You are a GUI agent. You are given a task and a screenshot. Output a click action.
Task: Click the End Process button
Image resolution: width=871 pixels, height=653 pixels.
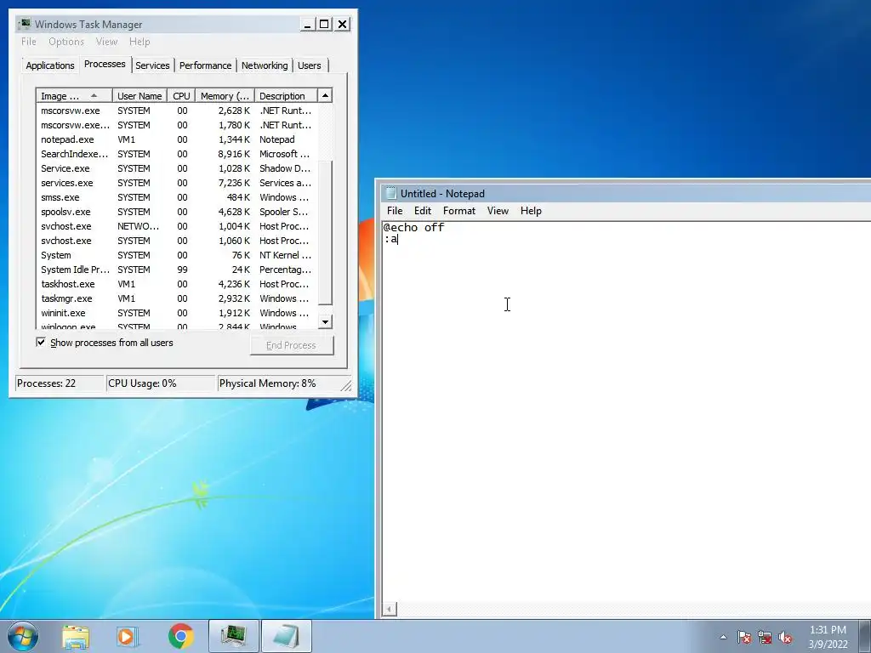tap(291, 345)
